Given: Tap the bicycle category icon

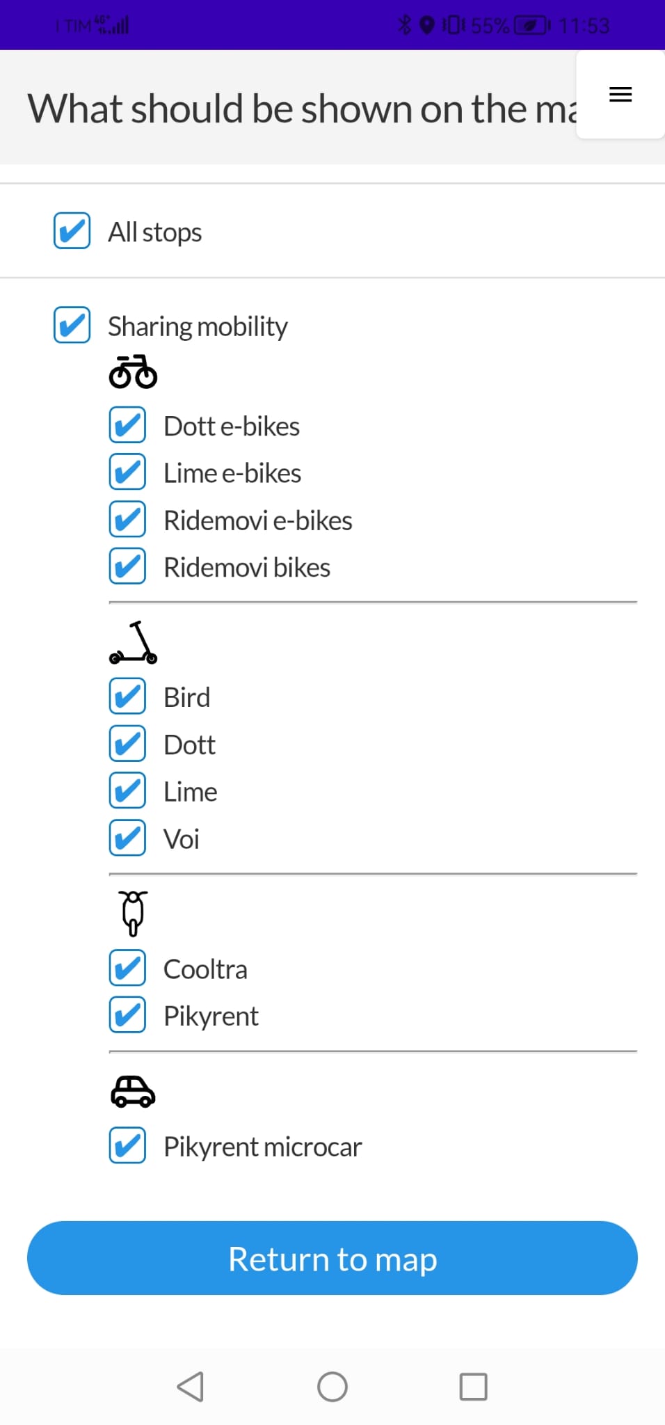Looking at the screenshot, I should 133,372.
